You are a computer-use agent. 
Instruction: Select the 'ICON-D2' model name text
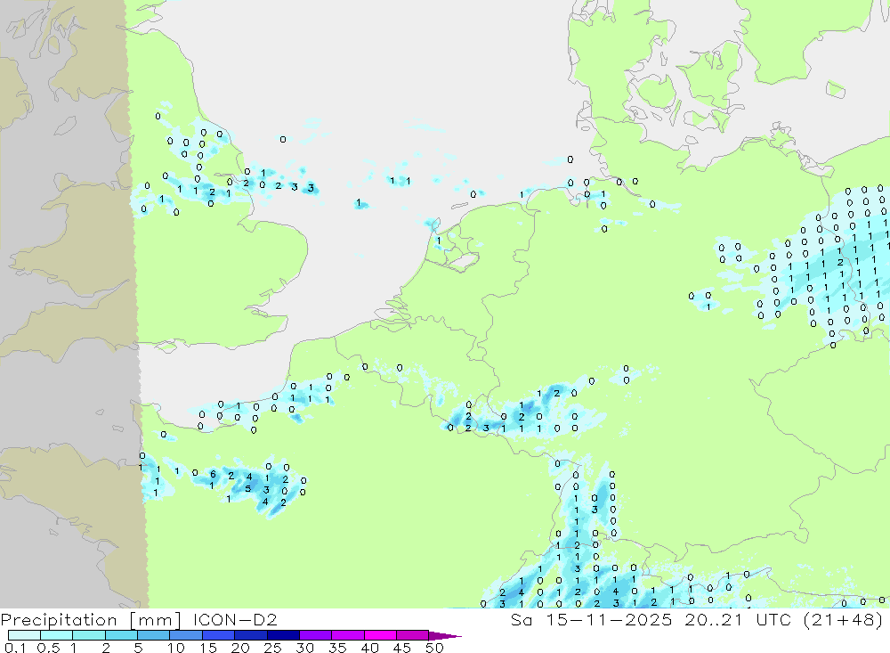pyautogui.click(x=236, y=619)
